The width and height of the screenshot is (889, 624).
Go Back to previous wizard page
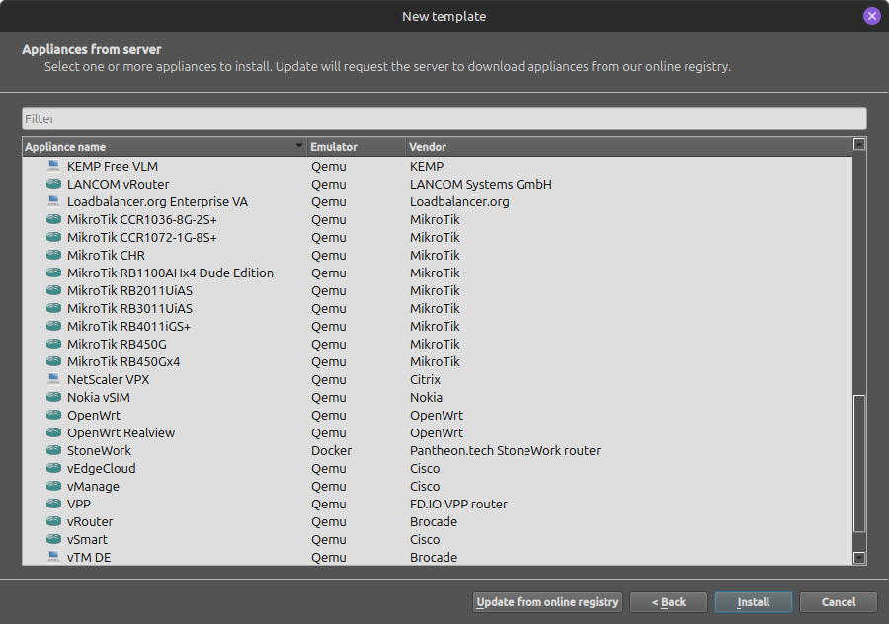(669, 602)
